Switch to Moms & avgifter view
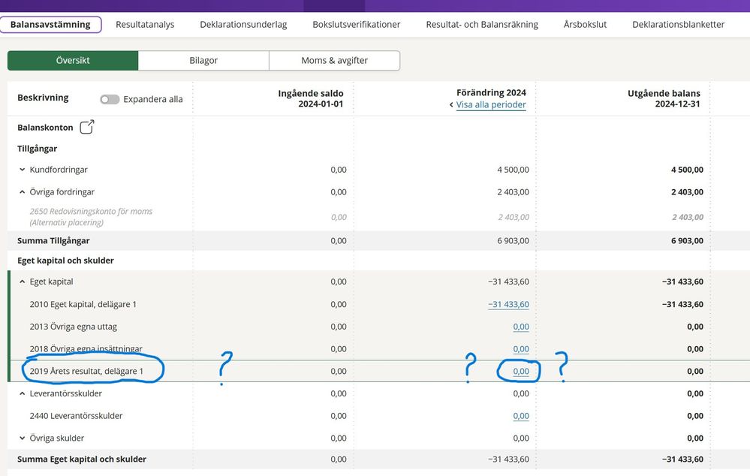The height and width of the screenshot is (476, 750). tap(334, 61)
